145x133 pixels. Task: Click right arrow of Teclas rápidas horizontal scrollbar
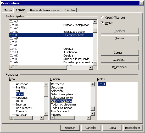91,68
